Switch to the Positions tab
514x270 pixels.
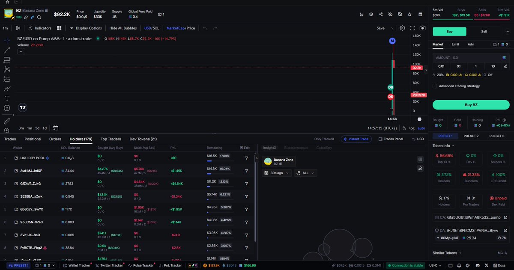(x=33, y=139)
